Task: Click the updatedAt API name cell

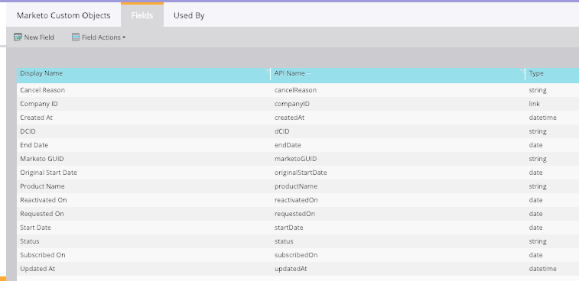Action: coord(291,269)
